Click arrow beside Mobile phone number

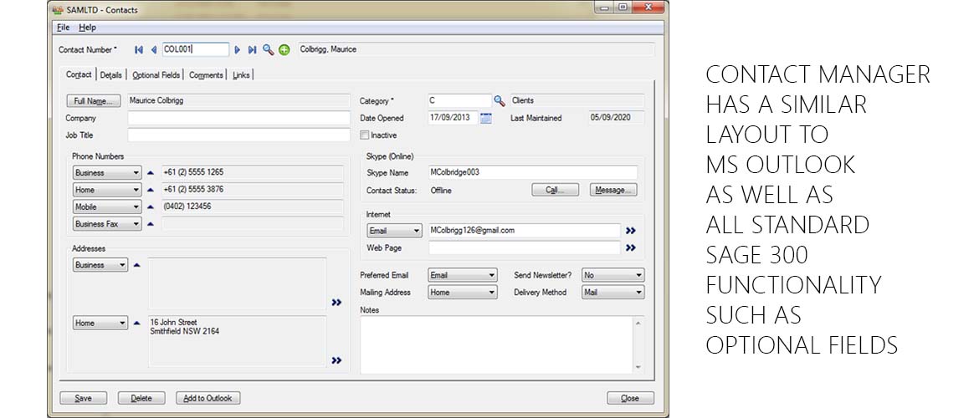150,206
